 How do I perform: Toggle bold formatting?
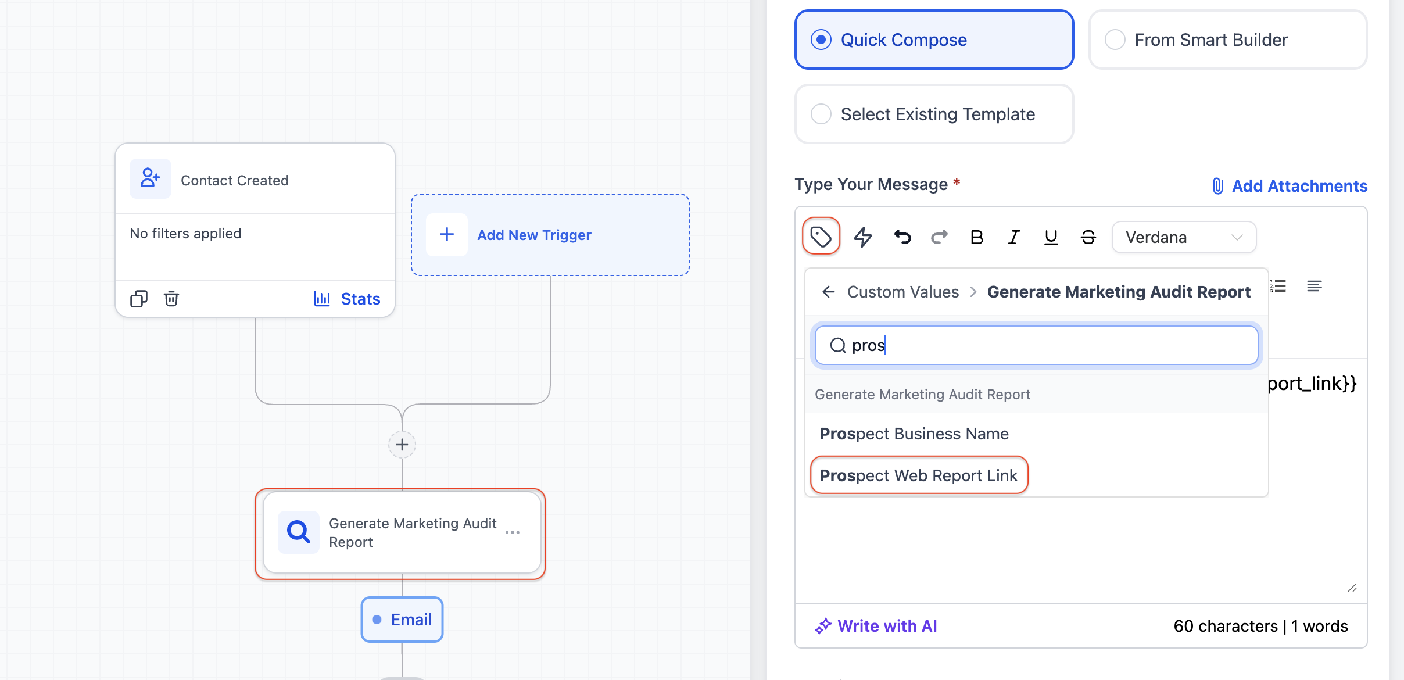[976, 237]
